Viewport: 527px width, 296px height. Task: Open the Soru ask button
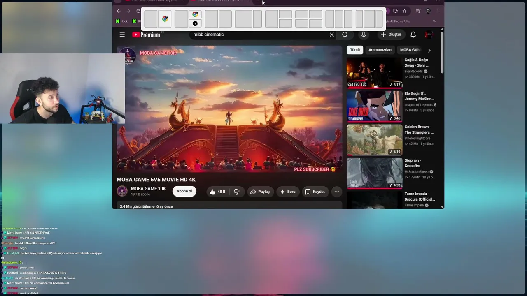[x=287, y=192]
